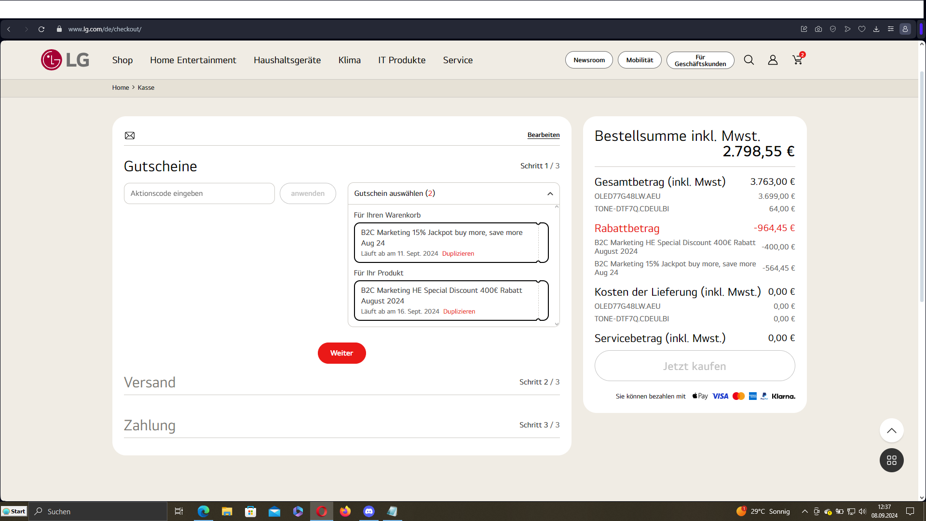Reload the page in browser
Image resolution: width=926 pixels, height=521 pixels.
[41, 29]
